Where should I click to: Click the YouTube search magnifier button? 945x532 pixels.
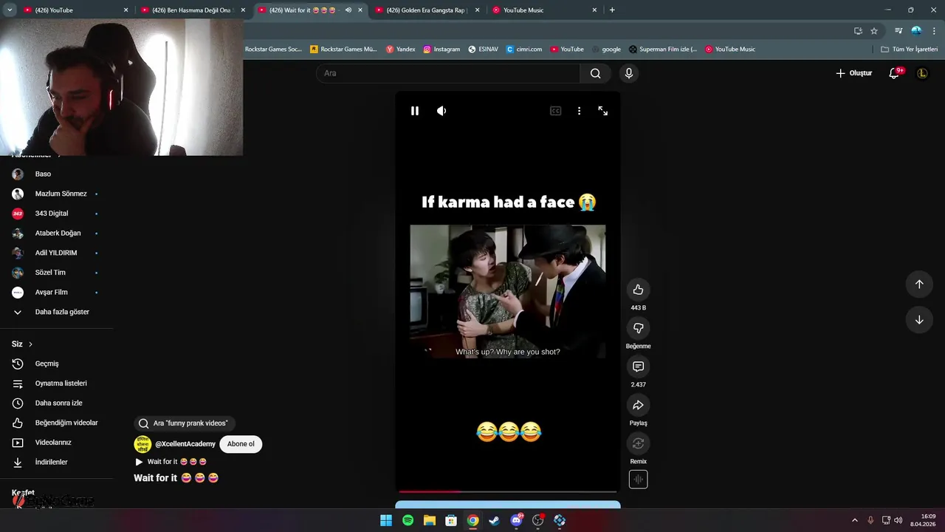tap(595, 73)
